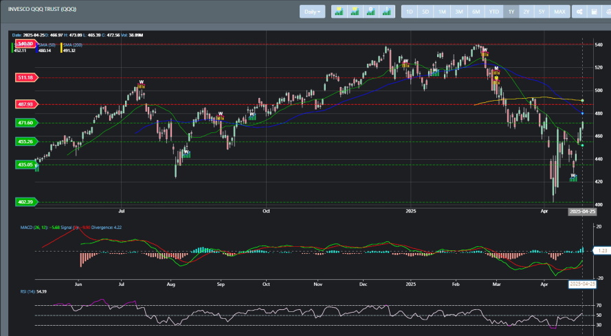Click the W sell marker at July peak

point(141,84)
